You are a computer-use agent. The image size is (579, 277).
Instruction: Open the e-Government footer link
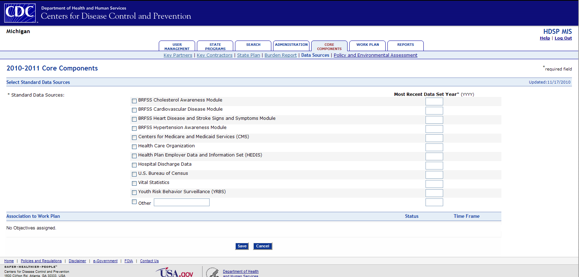click(x=105, y=261)
